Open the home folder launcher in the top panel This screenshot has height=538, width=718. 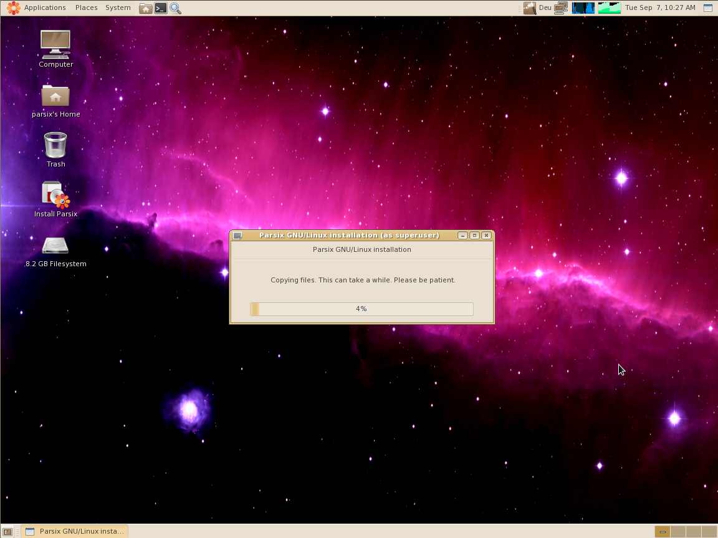coord(145,8)
